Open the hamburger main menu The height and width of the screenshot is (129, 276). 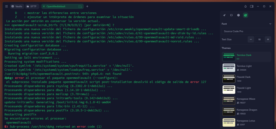click(x=6, y=6)
